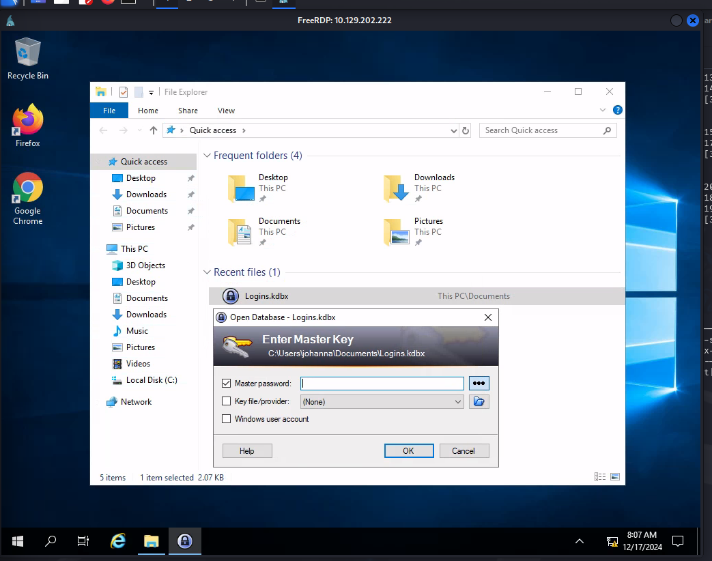Viewport: 712px width, 561px height.
Task: Refresh the Quick access address bar
Action: coord(466,130)
